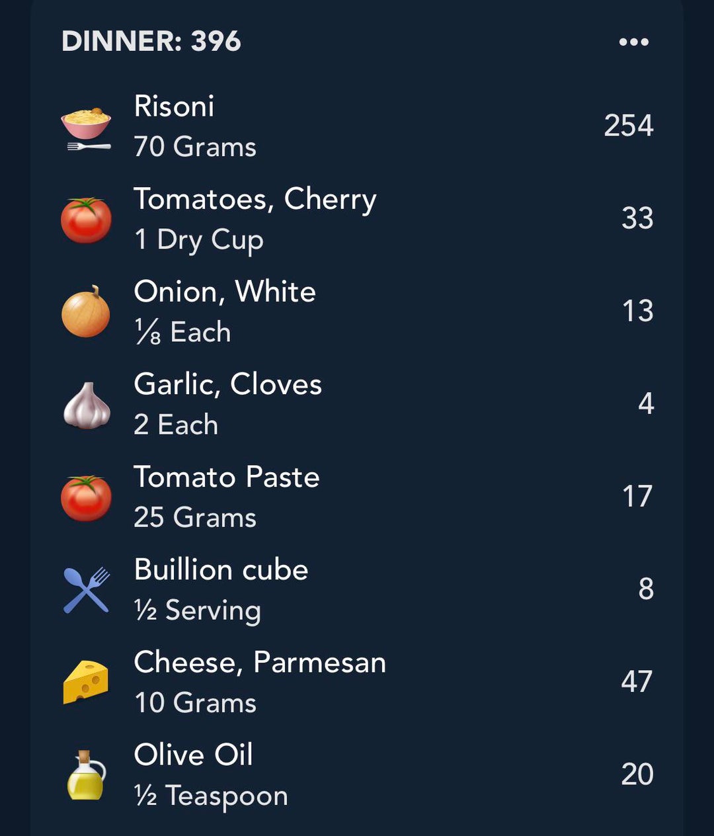The image size is (714, 836).
Task: Tap the Buillion cube fork-and-knife icon
Action: point(86,590)
